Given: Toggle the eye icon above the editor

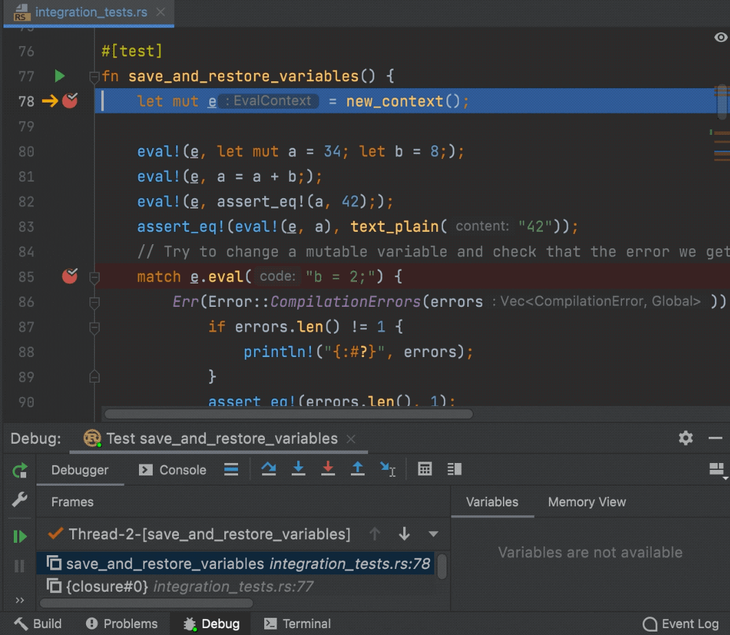Looking at the screenshot, I should click(720, 35).
